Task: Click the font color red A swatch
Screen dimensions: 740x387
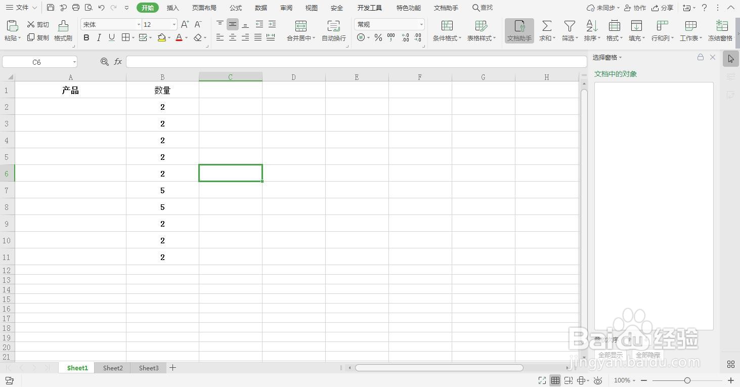Action: coord(179,37)
